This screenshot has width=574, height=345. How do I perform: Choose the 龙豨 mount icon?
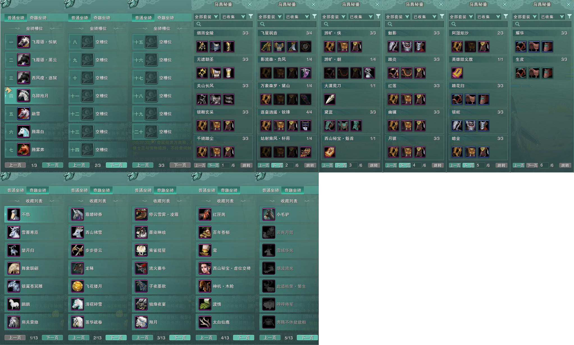pos(78,268)
